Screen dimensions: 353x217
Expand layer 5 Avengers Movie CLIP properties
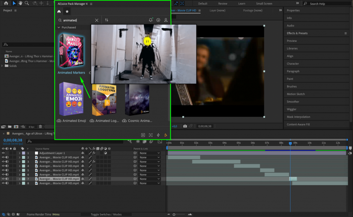[x=20, y=170]
